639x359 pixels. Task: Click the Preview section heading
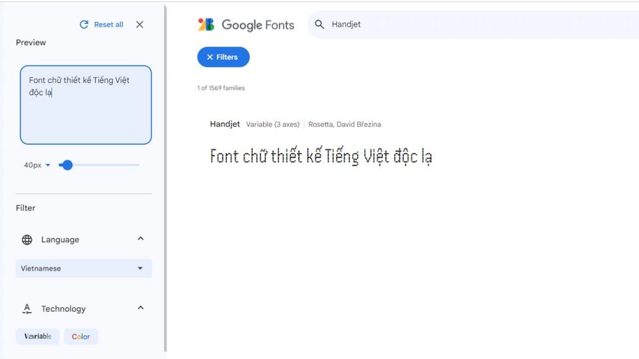coord(31,43)
